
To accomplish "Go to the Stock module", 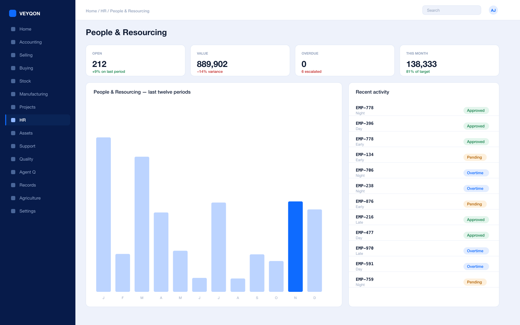I will click(38, 81).
